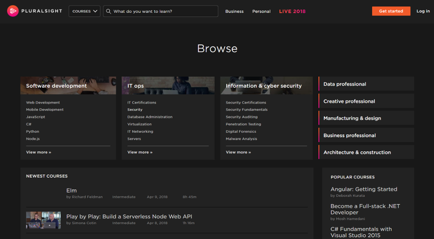Open the Servers link
Image resolution: width=434 pixels, height=239 pixels.
tap(134, 139)
